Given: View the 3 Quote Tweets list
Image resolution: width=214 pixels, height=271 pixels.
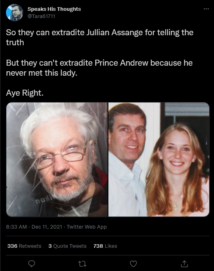Looking at the screenshot, I should pyautogui.click(x=67, y=246).
